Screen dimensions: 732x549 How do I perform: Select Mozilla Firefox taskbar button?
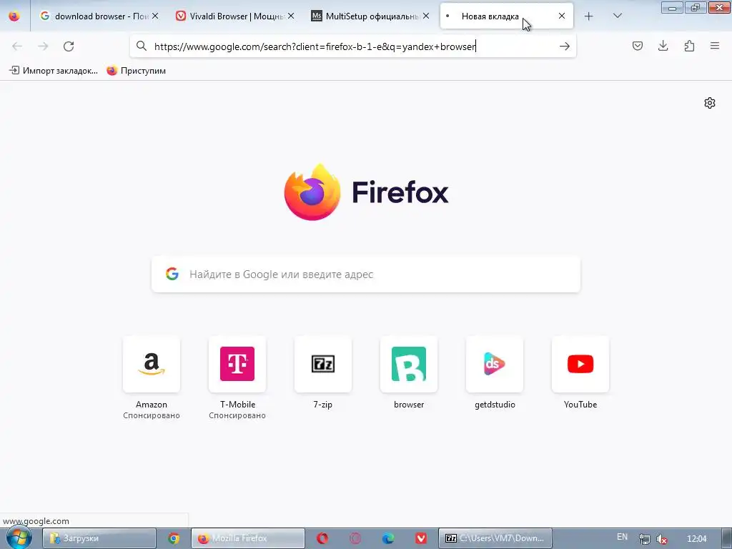pyautogui.click(x=248, y=538)
